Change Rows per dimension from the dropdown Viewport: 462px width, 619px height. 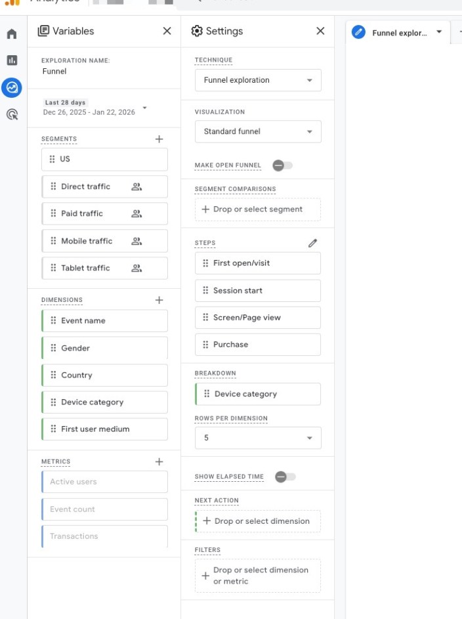coord(258,437)
